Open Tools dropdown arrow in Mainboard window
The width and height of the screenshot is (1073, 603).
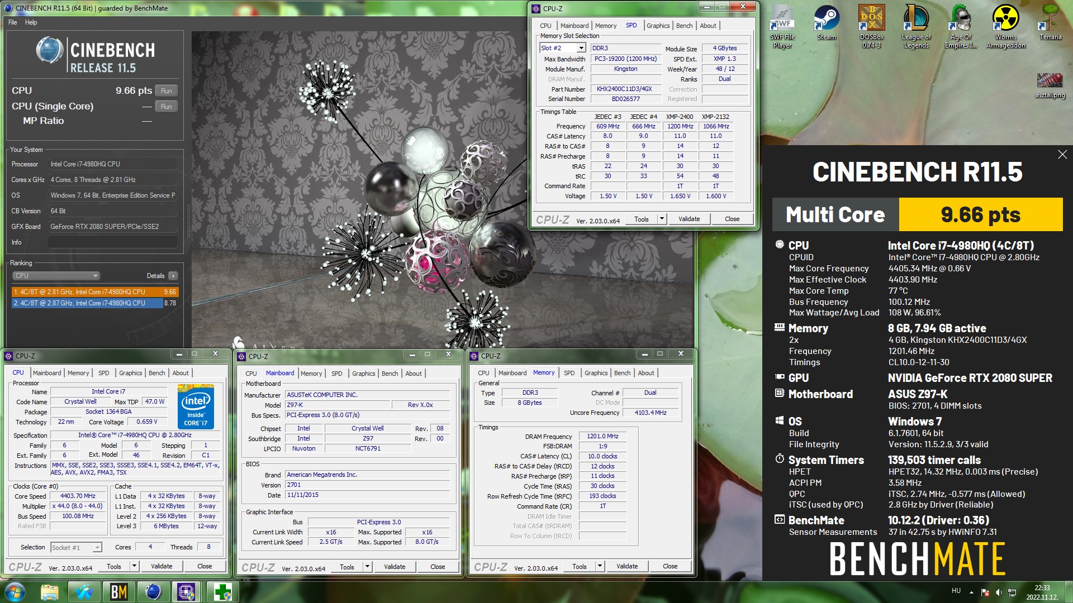367,567
